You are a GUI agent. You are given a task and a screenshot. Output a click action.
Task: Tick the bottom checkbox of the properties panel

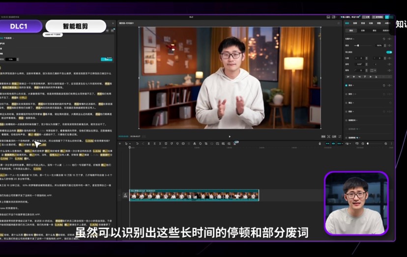click(346, 138)
